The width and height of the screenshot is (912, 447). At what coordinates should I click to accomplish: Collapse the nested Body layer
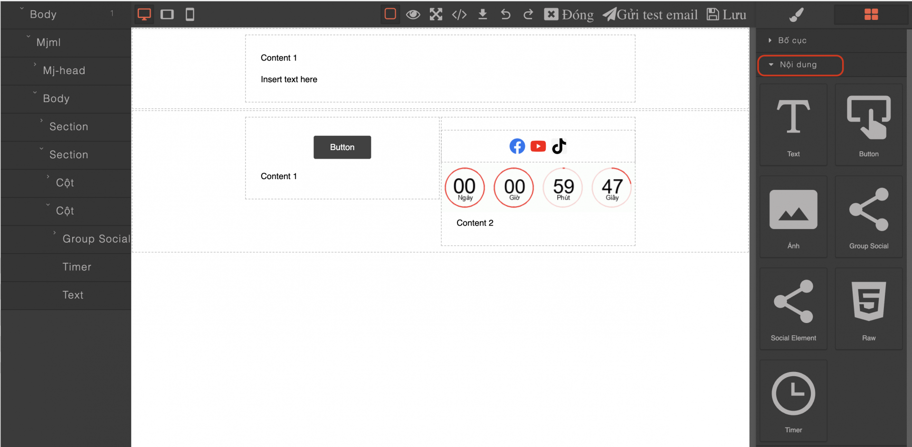point(35,92)
